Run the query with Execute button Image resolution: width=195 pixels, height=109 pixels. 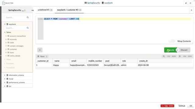click(171, 50)
